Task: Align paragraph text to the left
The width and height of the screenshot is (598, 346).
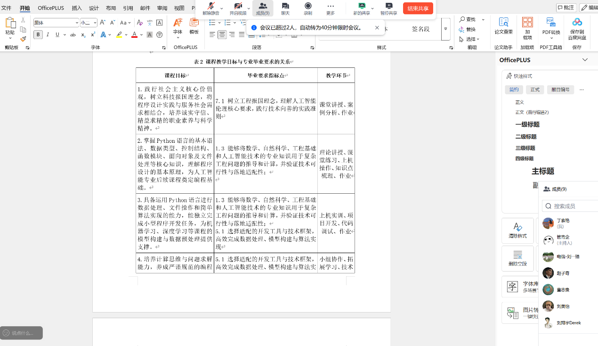Action: pos(212,34)
